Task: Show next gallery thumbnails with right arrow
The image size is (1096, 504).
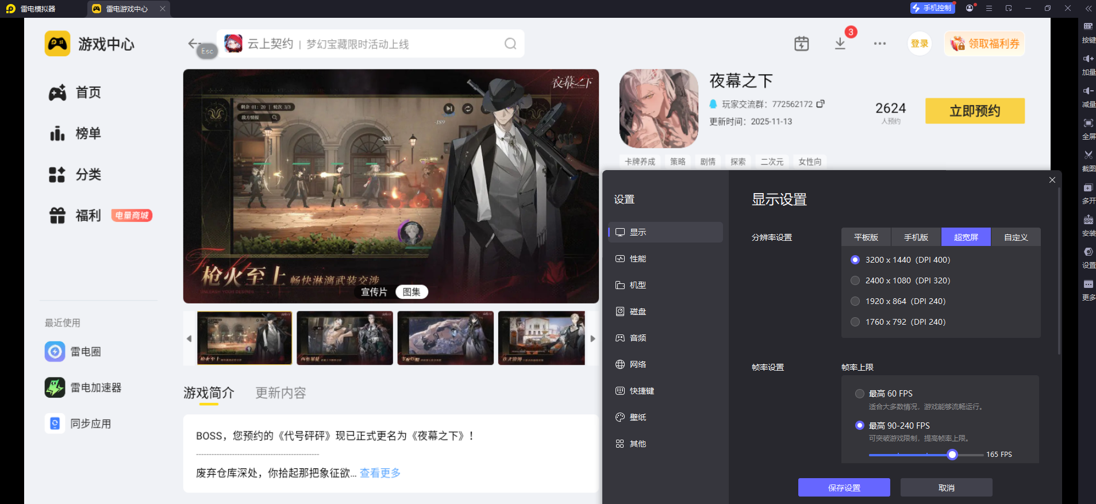Action: click(593, 338)
